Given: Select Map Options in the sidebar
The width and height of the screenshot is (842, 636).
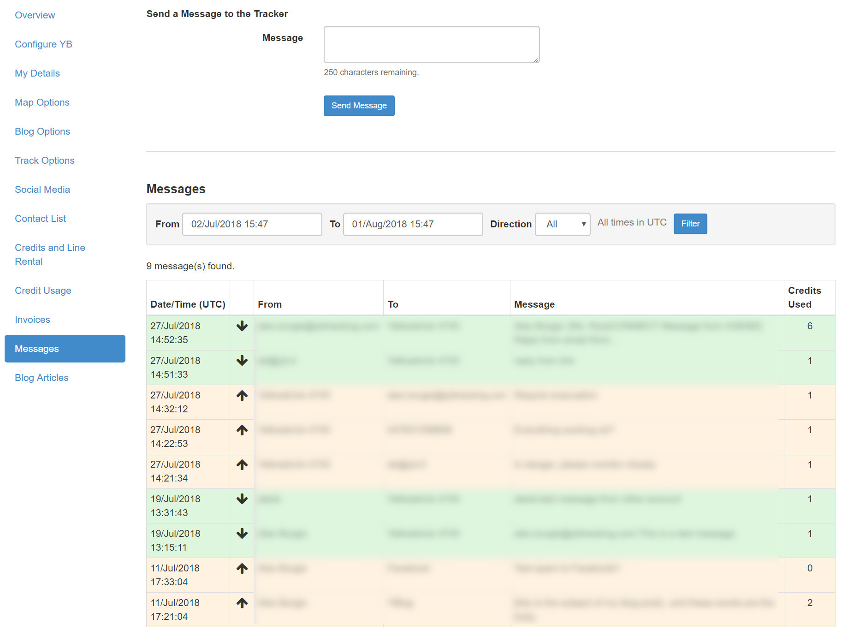Looking at the screenshot, I should 42,102.
